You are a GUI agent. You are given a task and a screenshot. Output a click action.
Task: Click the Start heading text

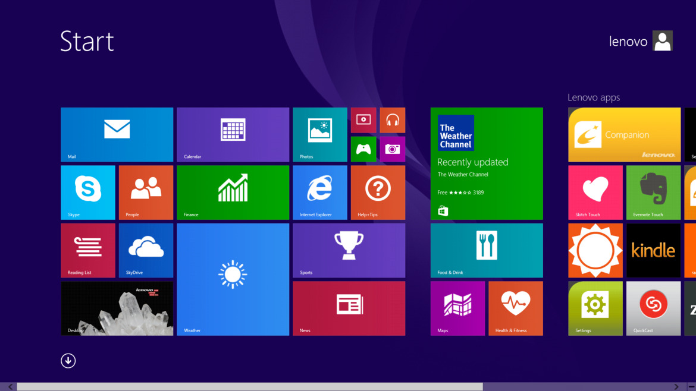87,41
